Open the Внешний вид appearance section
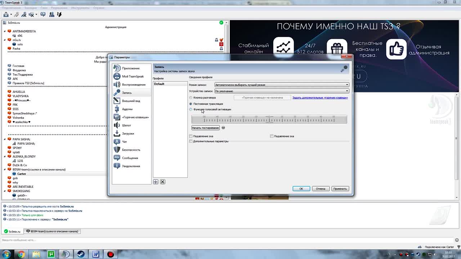461x259 pixels. click(131, 101)
